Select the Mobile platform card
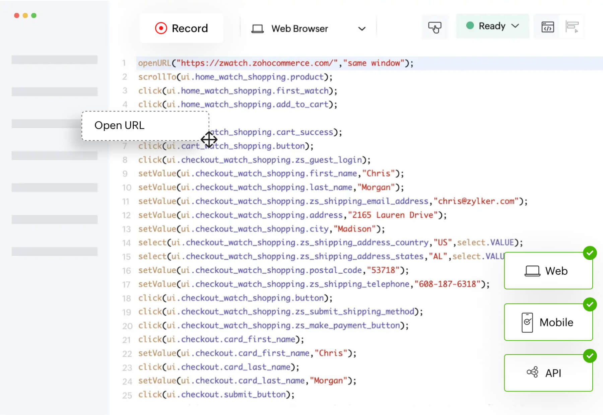The image size is (603, 415). pyautogui.click(x=548, y=322)
